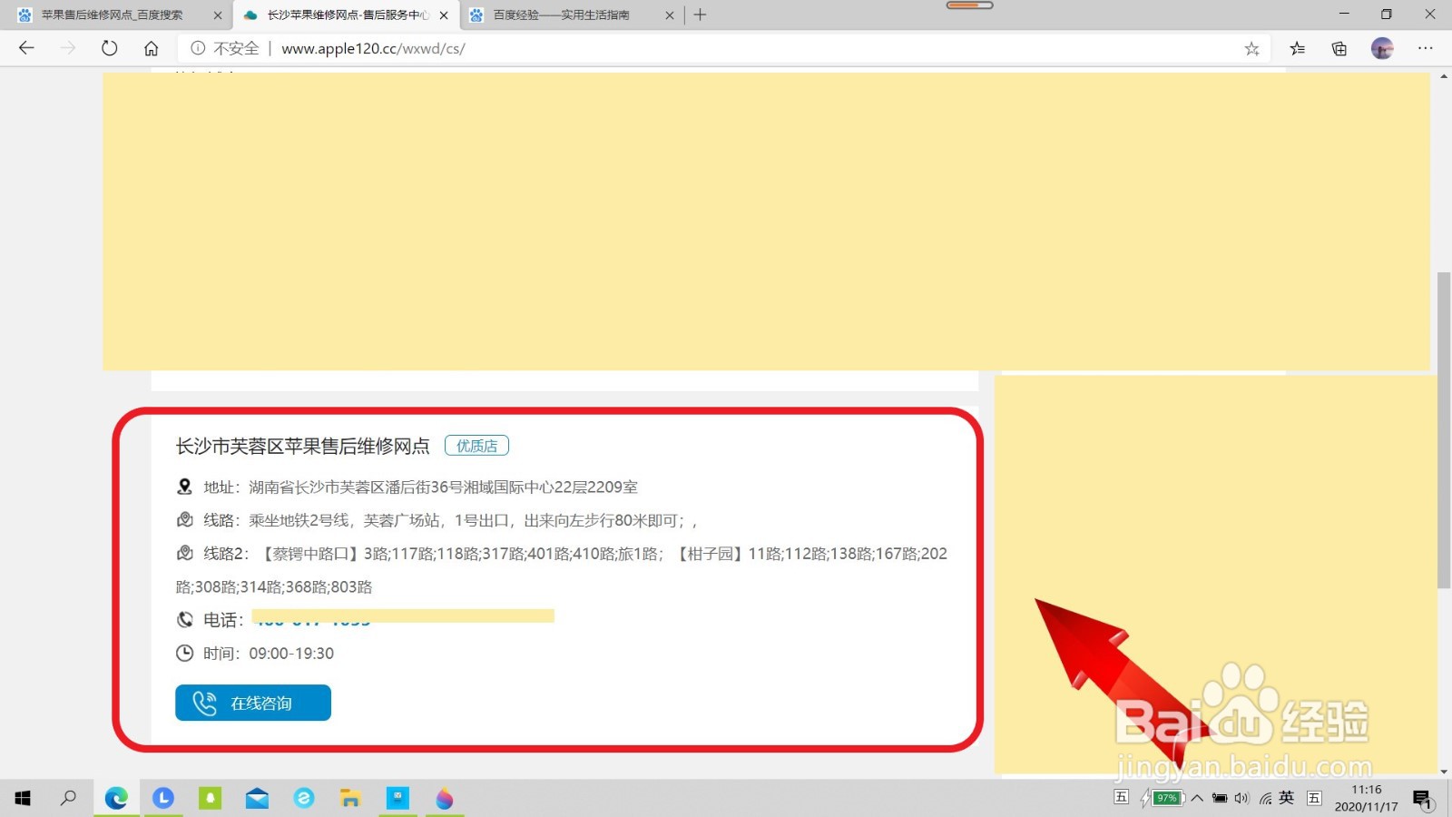Open the blue clock app on taskbar

163,798
